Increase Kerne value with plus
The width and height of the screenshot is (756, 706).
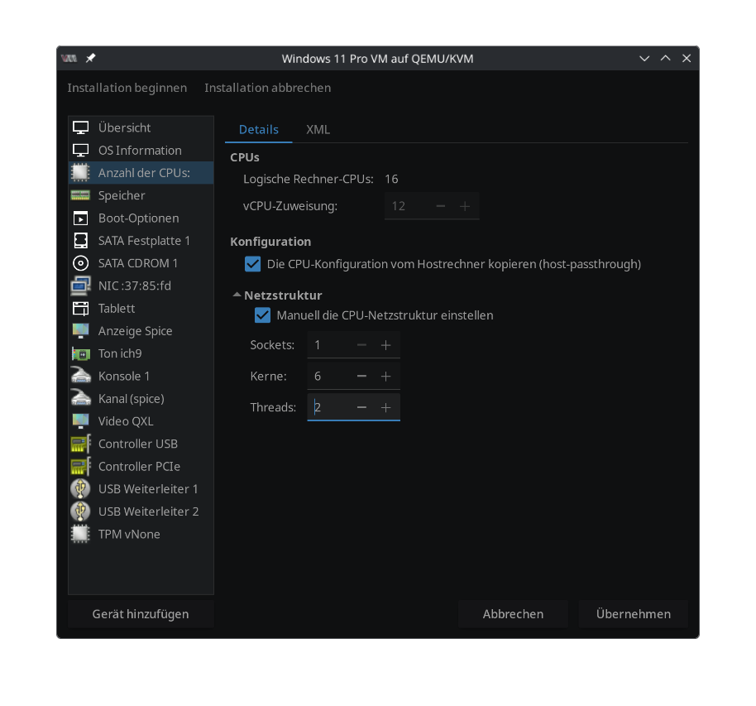(385, 377)
